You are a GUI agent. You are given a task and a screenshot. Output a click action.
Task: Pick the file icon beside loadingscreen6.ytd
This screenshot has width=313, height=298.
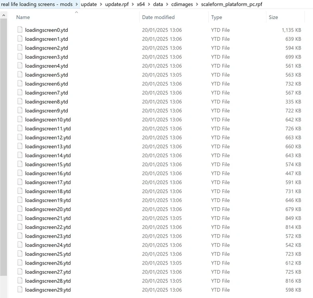pyautogui.click(x=20, y=83)
